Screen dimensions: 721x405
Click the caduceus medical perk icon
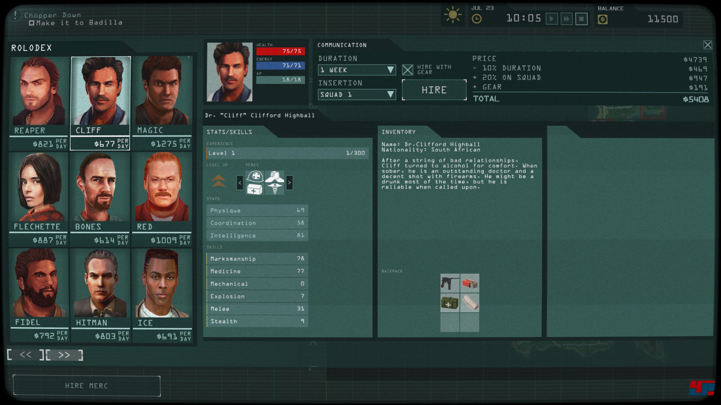[275, 189]
